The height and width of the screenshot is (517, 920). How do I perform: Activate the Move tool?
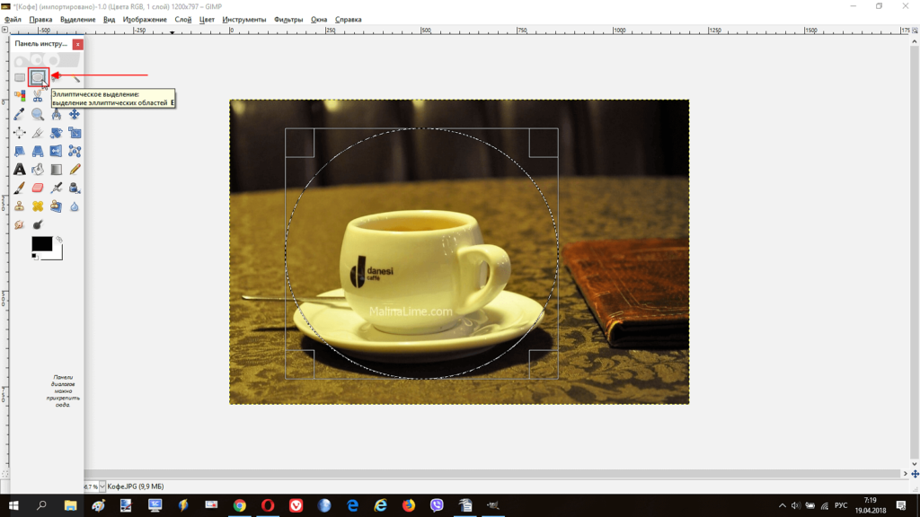point(75,114)
